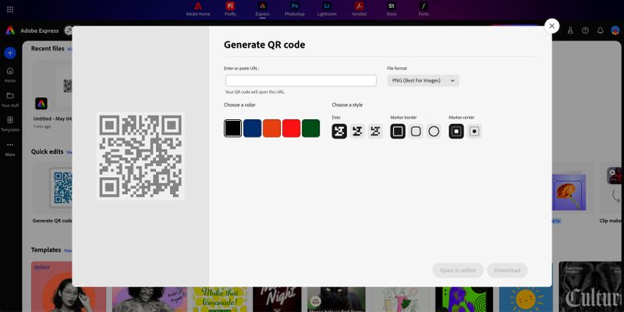This screenshot has height=312, width=624.
Task: Switch to Firefly app
Action: (x=230, y=9)
